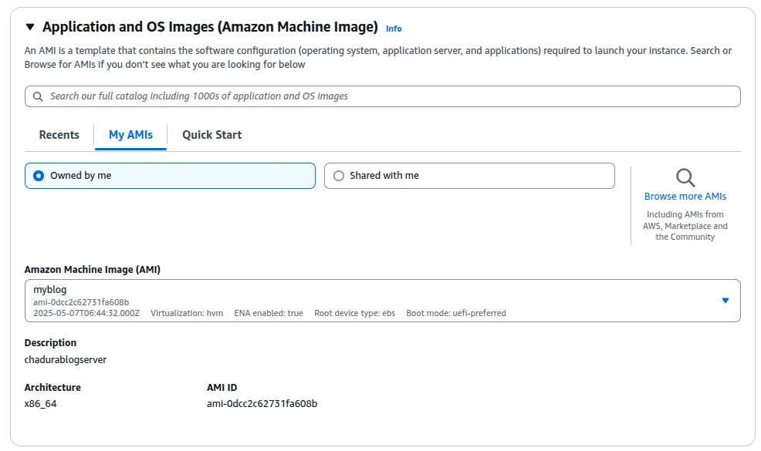Click the disclosure triangle next to the section heading

coord(29,25)
